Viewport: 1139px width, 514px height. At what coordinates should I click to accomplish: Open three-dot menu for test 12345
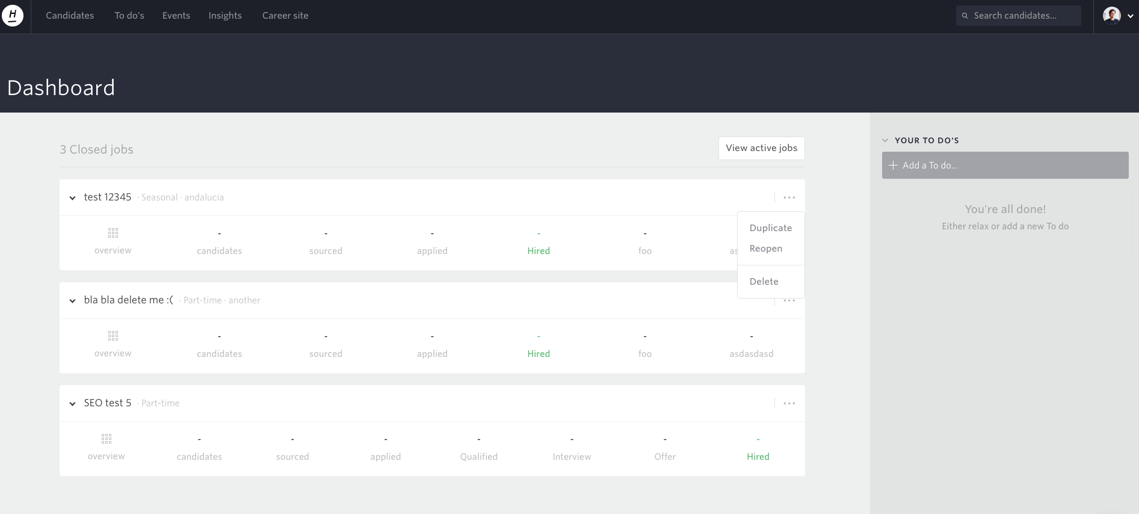point(789,197)
